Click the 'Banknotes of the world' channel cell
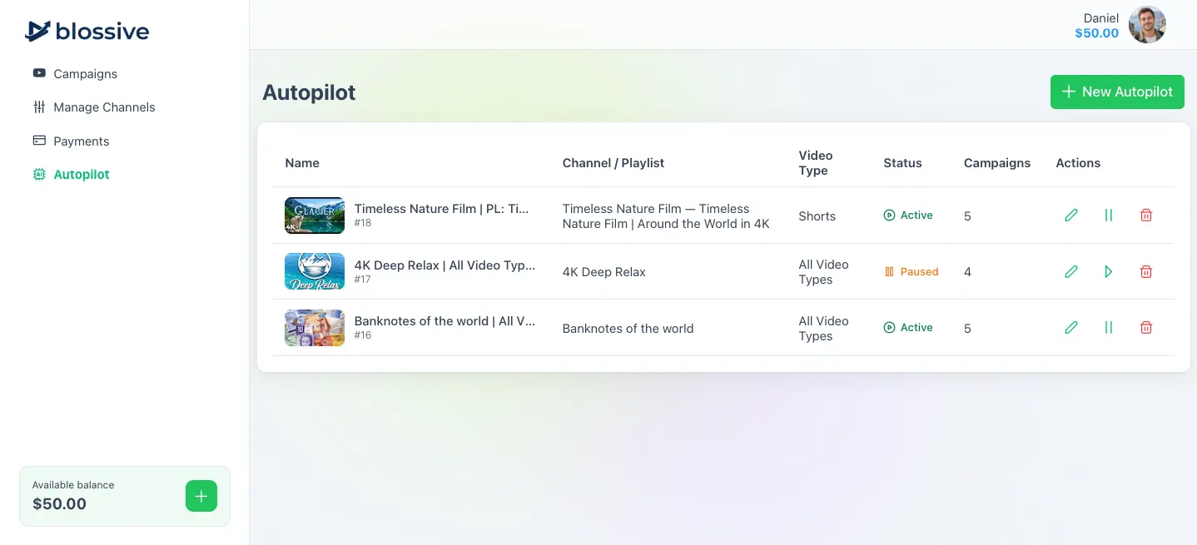This screenshot has height=545, width=1197. click(x=628, y=329)
